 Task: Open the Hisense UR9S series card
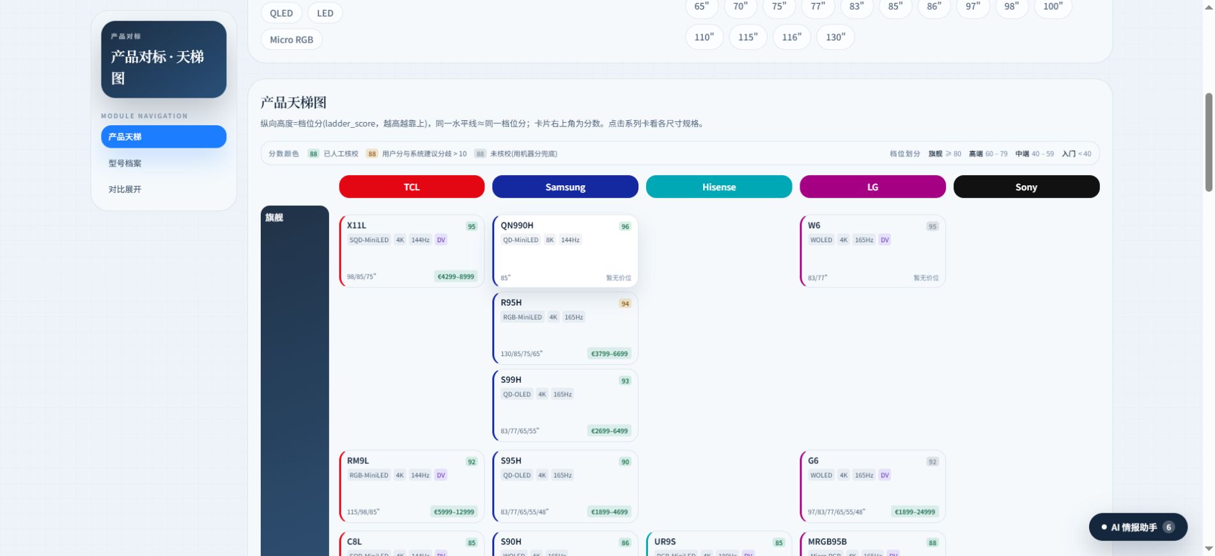click(x=719, y=544)
